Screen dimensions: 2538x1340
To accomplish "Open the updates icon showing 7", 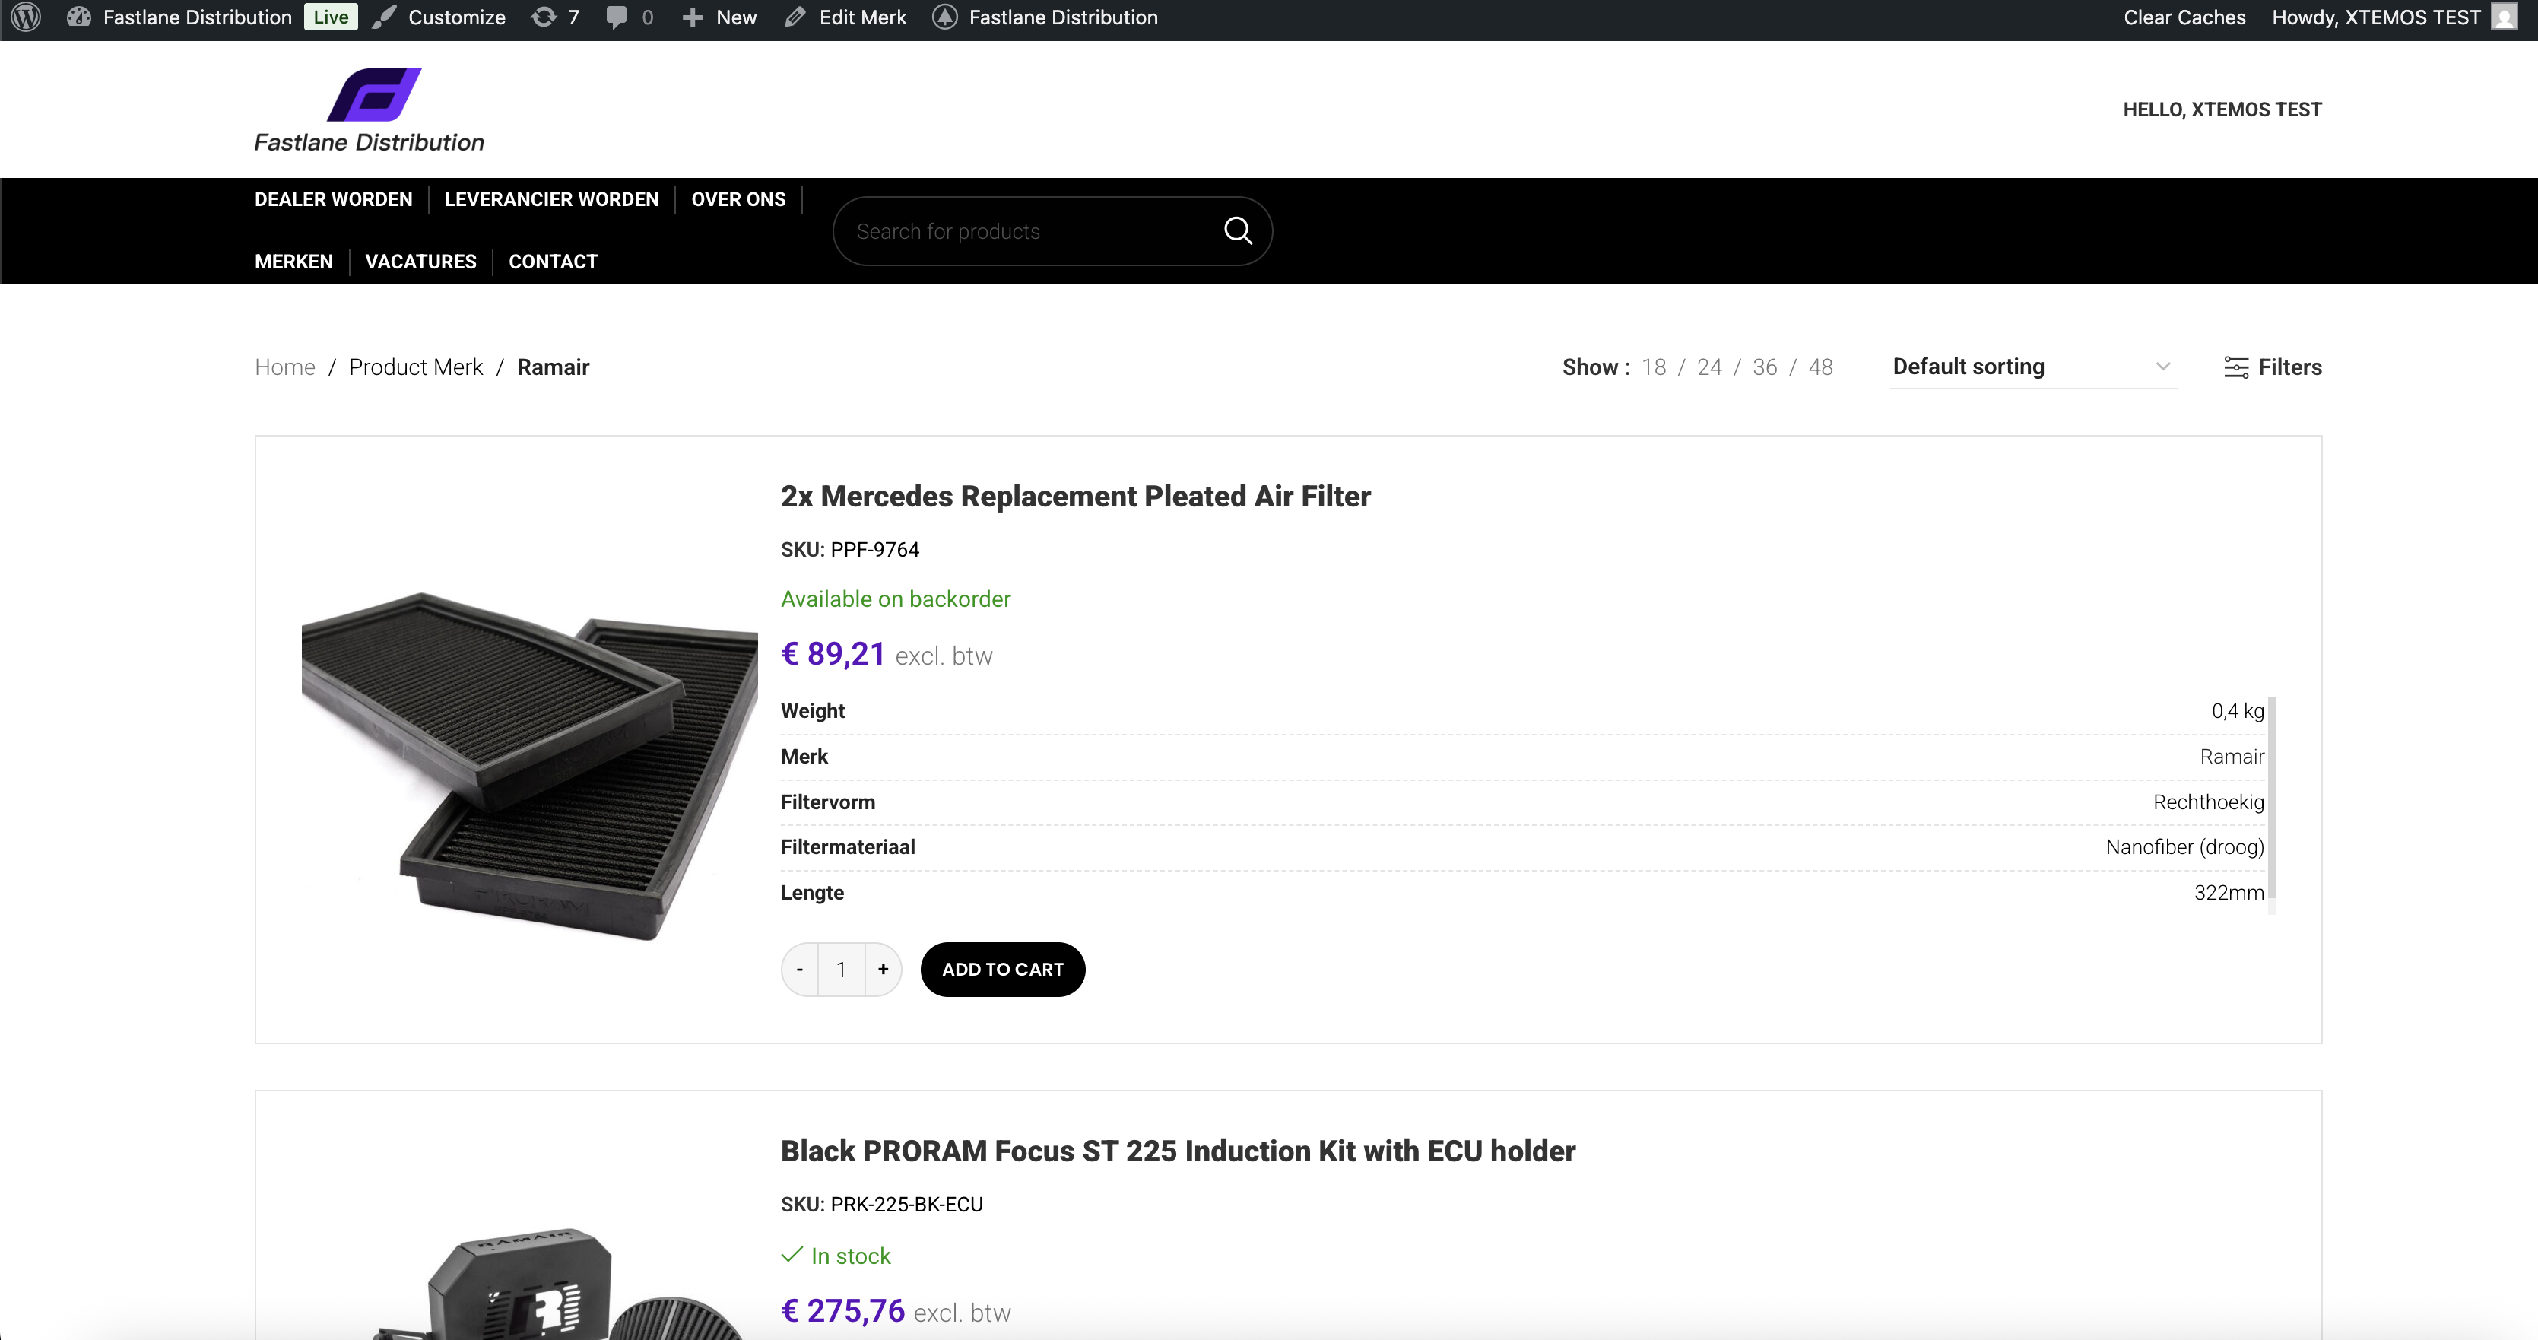I will (x=543, y=17).
